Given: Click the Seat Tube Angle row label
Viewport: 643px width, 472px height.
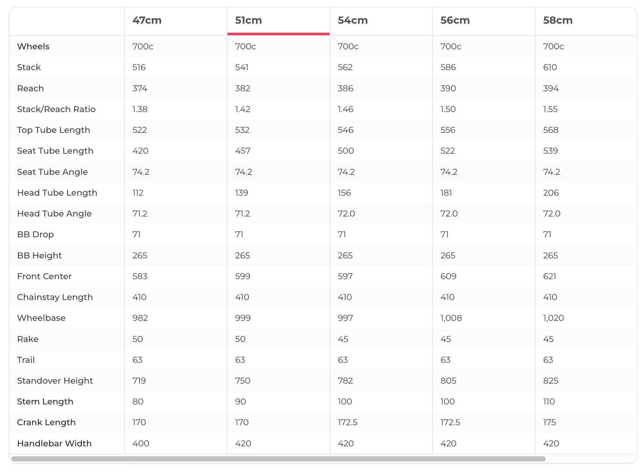Looking at the screenshot, I should [x=52, y=172].
